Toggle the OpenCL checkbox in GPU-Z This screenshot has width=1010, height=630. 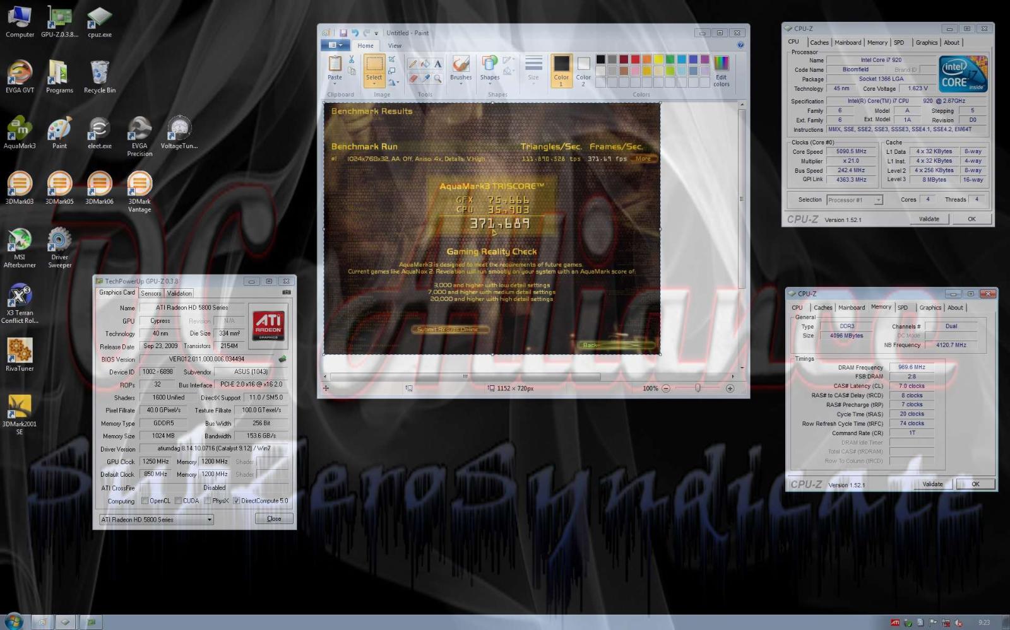click(145, 501)
